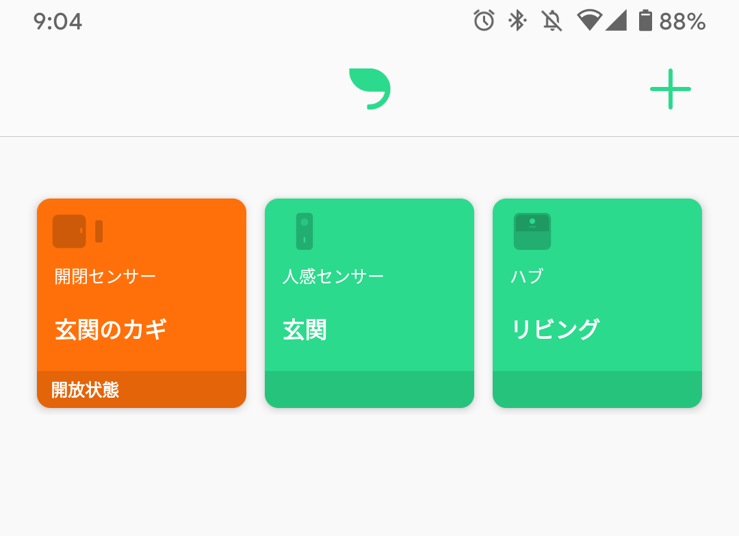Tap the 開放状態 status strip
The height and width of the screenshot is (536, 739).
(142, 390)
